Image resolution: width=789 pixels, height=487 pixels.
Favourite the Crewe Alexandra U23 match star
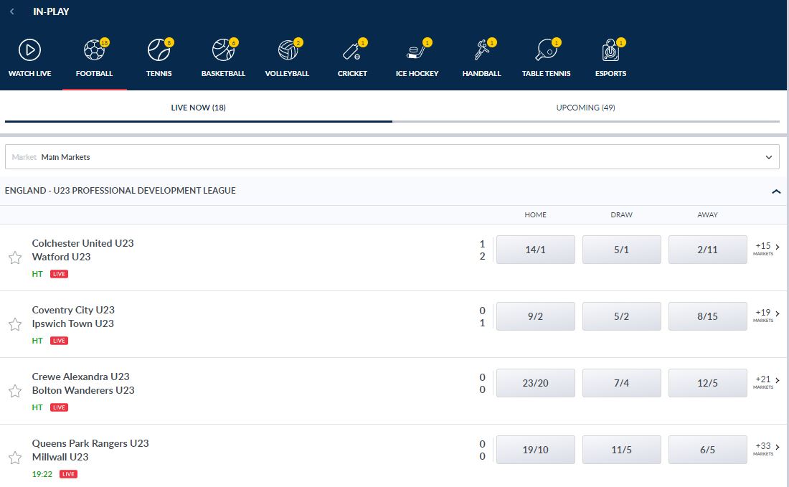[15, 391]
